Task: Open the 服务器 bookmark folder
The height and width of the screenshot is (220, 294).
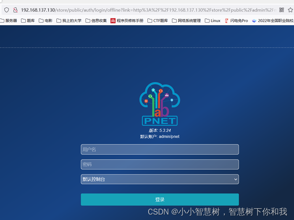Action: pyautogui.click(x=9, y=21)
